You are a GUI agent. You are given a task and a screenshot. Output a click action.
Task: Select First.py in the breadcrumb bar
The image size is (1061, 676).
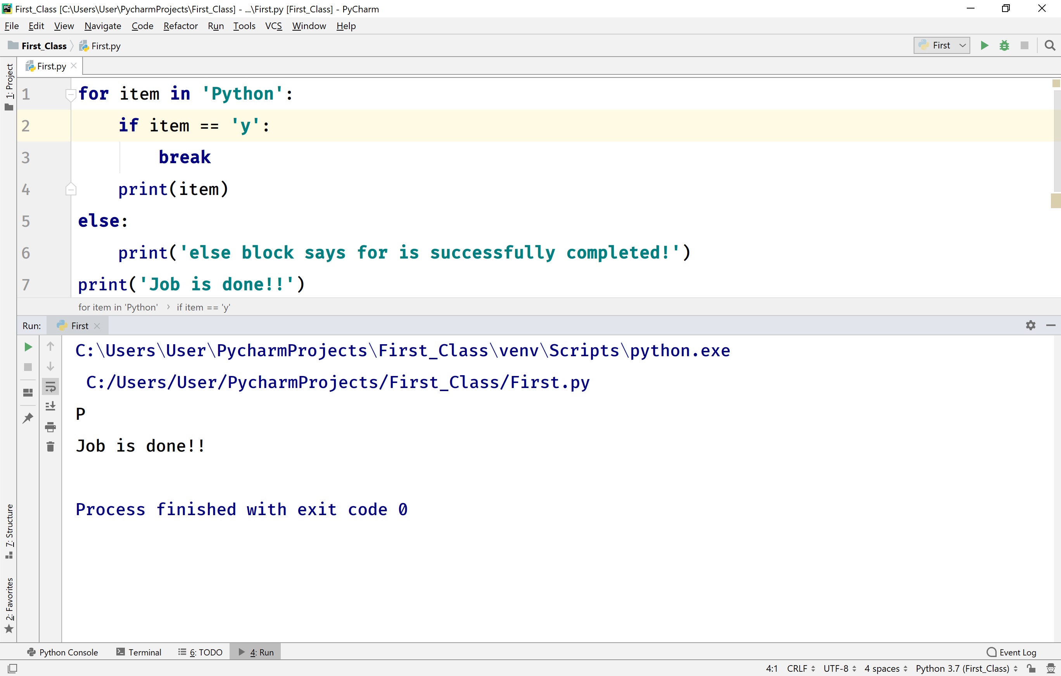tap(105, 45)
